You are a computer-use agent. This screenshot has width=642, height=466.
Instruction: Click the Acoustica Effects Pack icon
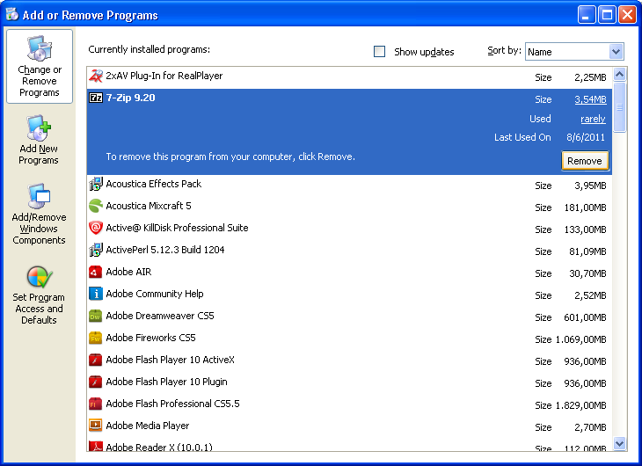pos(96,184)
